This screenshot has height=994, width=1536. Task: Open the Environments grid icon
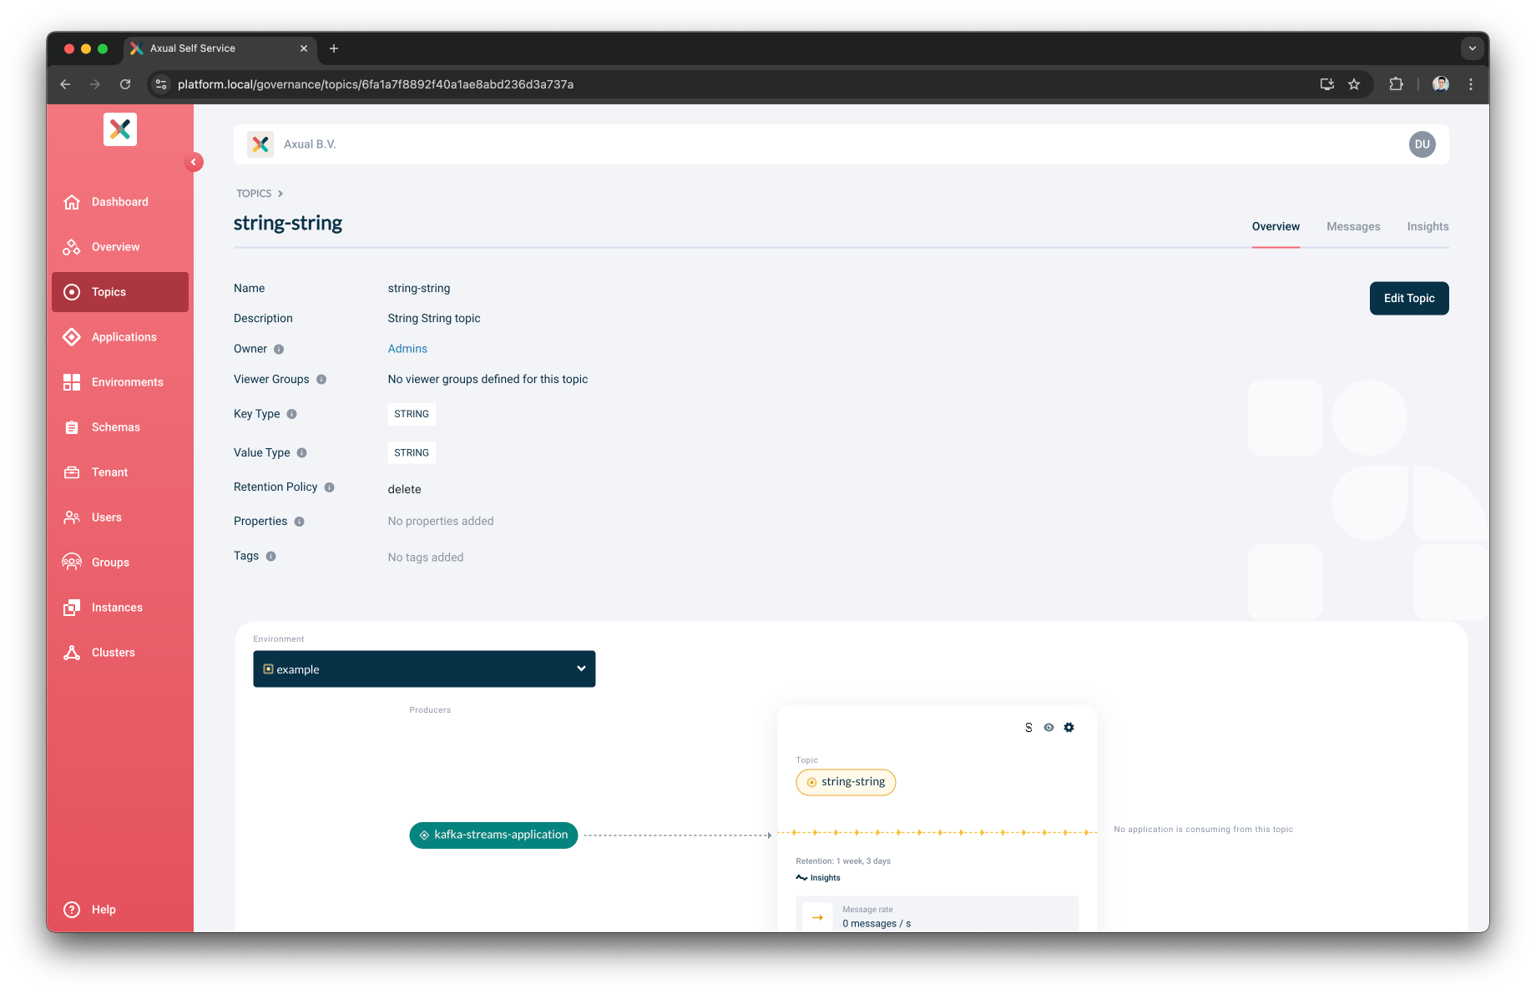[x=72, y=382]
